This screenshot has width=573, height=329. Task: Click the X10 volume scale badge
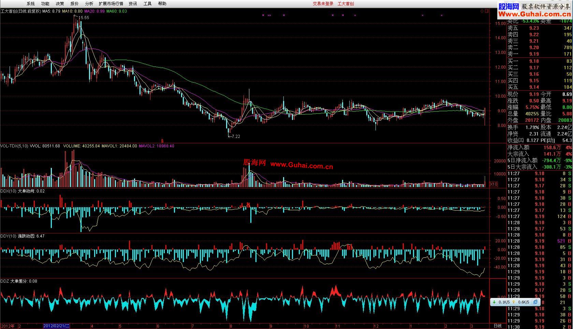494,184
